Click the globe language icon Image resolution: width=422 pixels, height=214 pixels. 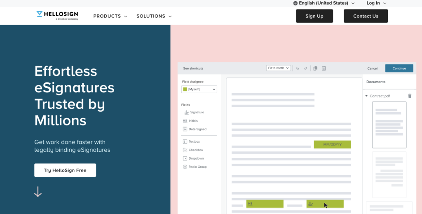(295, 3)
